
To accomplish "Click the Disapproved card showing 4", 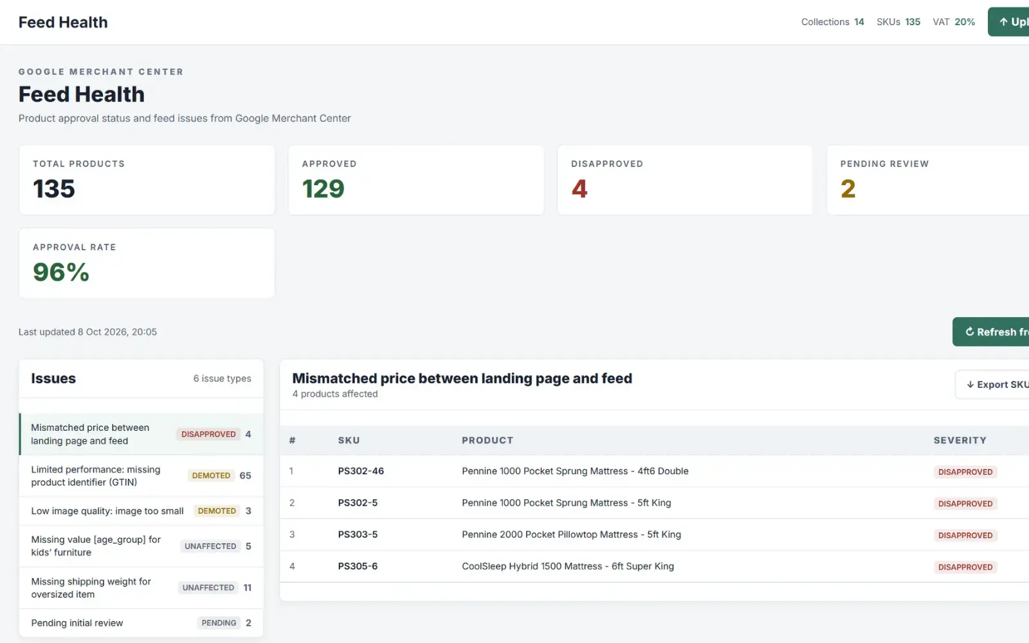I will point(685,180).
